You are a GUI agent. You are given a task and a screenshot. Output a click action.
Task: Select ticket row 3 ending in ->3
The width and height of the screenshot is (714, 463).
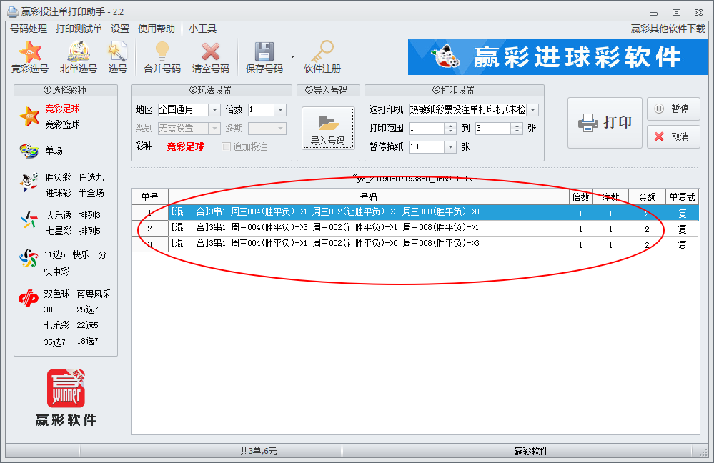415,244
